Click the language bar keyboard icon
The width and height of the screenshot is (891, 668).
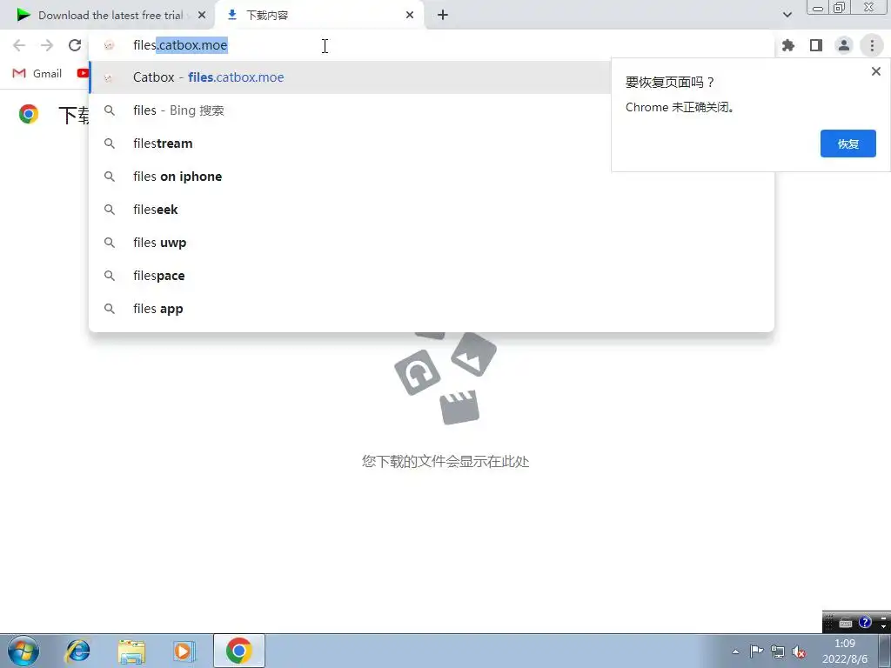click(846, 623)
